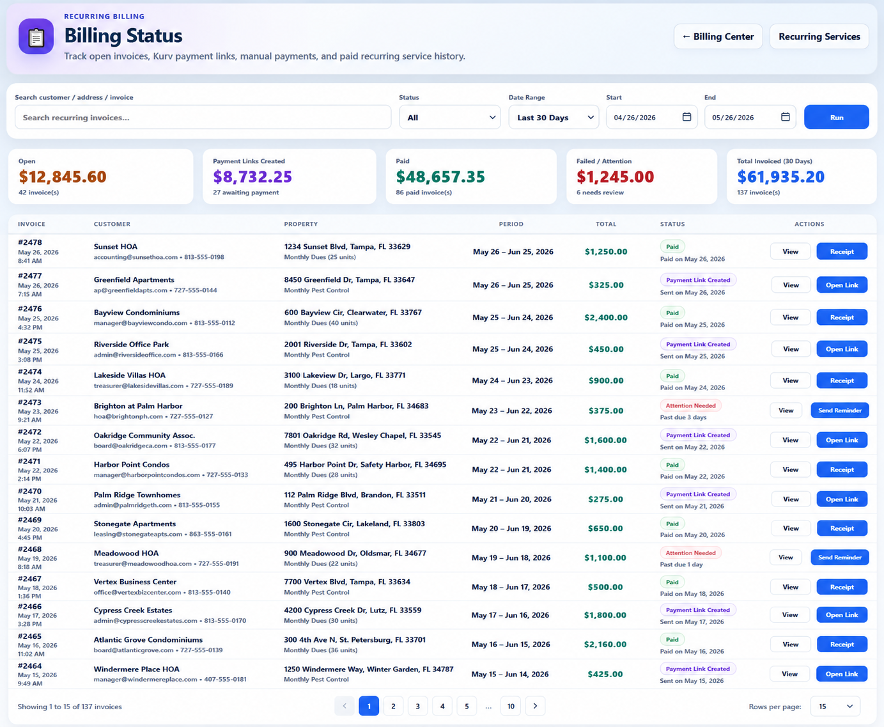
Task: Click the CUSTOMER column header
Action: [x=112, y=224]
